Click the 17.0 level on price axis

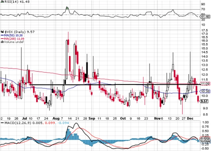(205, 31)
